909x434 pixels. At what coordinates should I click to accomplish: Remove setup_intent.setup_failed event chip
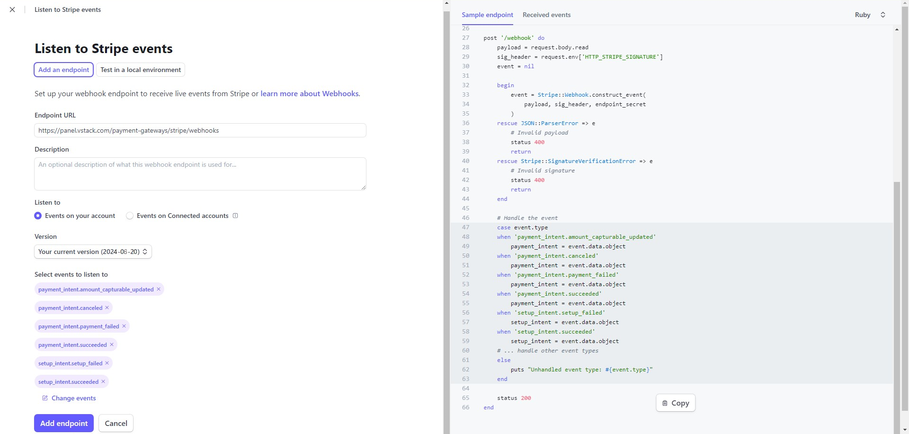pos(107,363)
